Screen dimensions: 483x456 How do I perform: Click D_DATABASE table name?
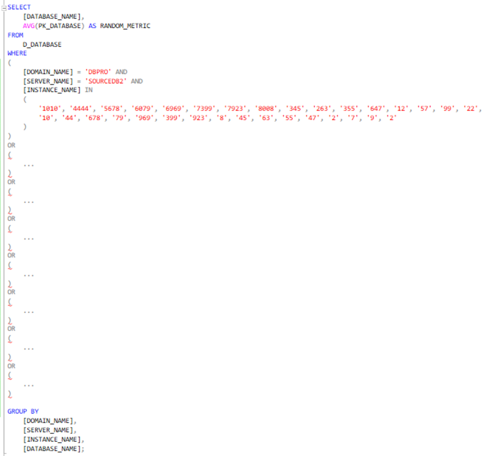42,45
